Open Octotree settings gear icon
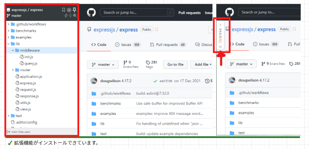Image resolution: width=309 pixels, height=149 pixels. pyautogui.click(x=69, y=10)
